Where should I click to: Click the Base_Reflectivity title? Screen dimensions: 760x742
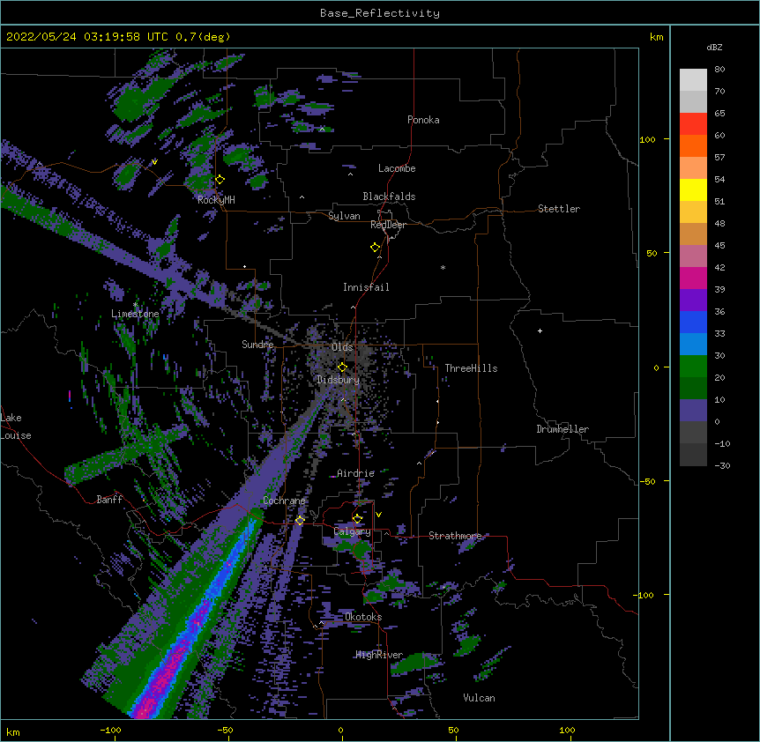[x=380, y=13]
